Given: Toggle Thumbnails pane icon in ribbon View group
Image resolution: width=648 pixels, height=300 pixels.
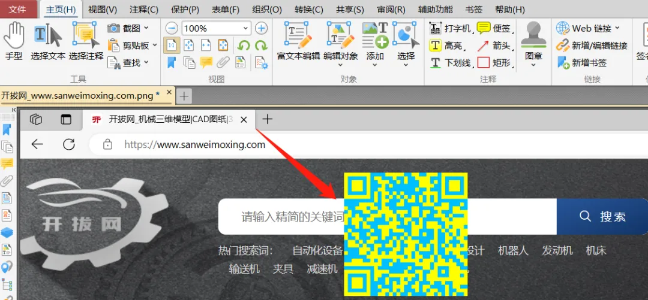Looking at the screenshot, I should 189,62.
